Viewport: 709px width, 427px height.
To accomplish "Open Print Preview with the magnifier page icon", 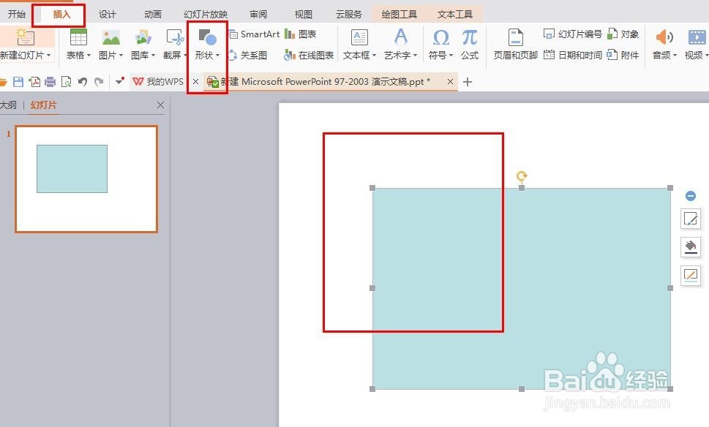I will tap(66, 82).
